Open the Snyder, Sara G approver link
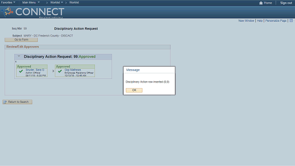The width and height of the screenshot is (295, 166). 35,70
